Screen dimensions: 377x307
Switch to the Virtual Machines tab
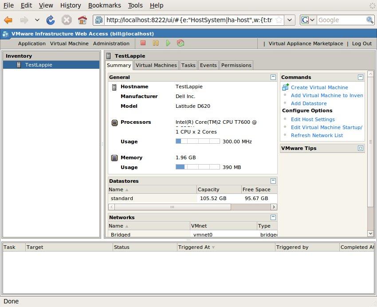tap(156, 65)
